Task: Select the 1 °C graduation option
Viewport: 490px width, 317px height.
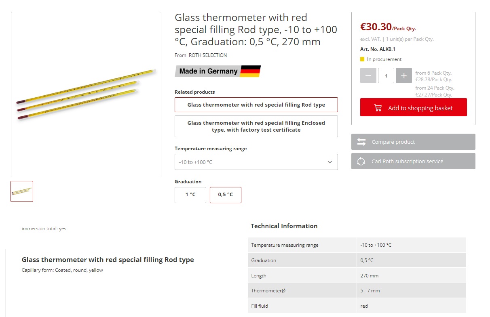Action: pyautogui.click(x=190, y=195)
